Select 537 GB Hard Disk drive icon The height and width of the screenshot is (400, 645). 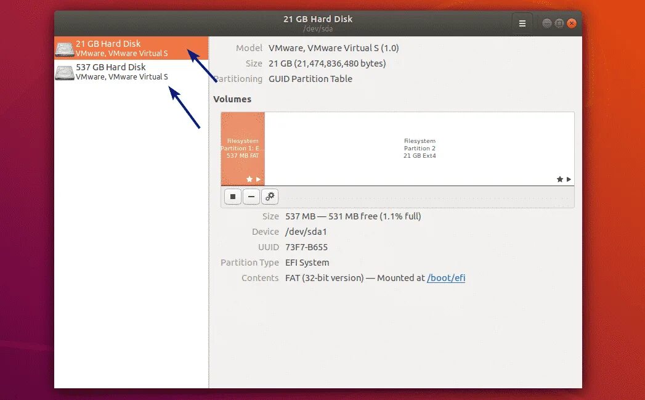click(65, 72)
